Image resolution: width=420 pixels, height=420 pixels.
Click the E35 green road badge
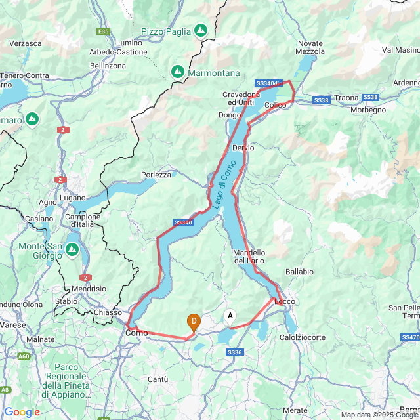104,31
